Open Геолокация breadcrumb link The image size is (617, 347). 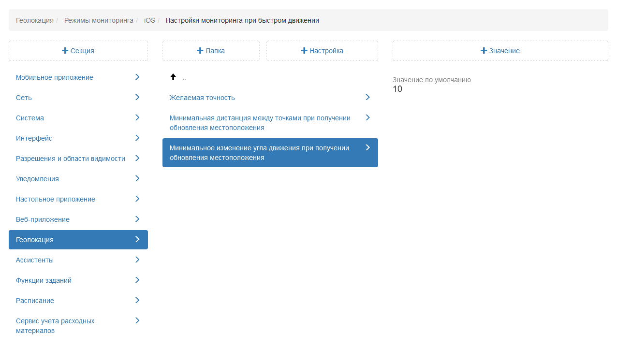point(35,20)
